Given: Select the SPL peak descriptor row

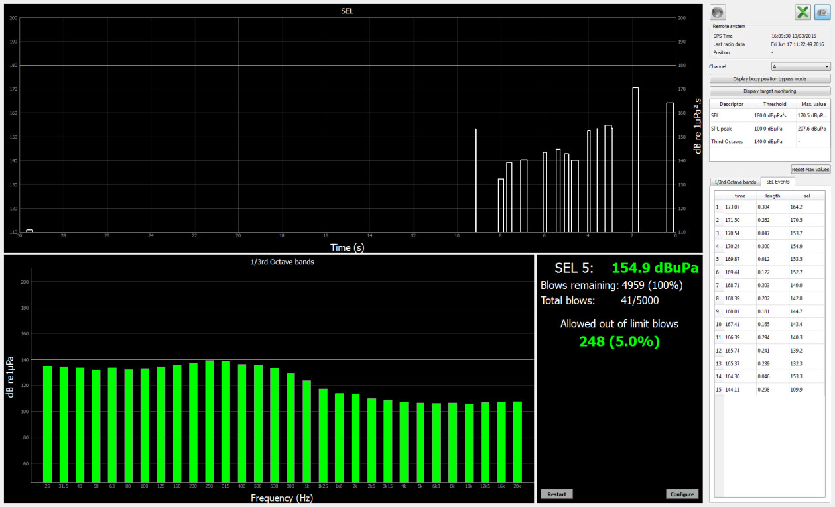Looking at the screenshot, I should pyautogui.click(x=769, y=128).
